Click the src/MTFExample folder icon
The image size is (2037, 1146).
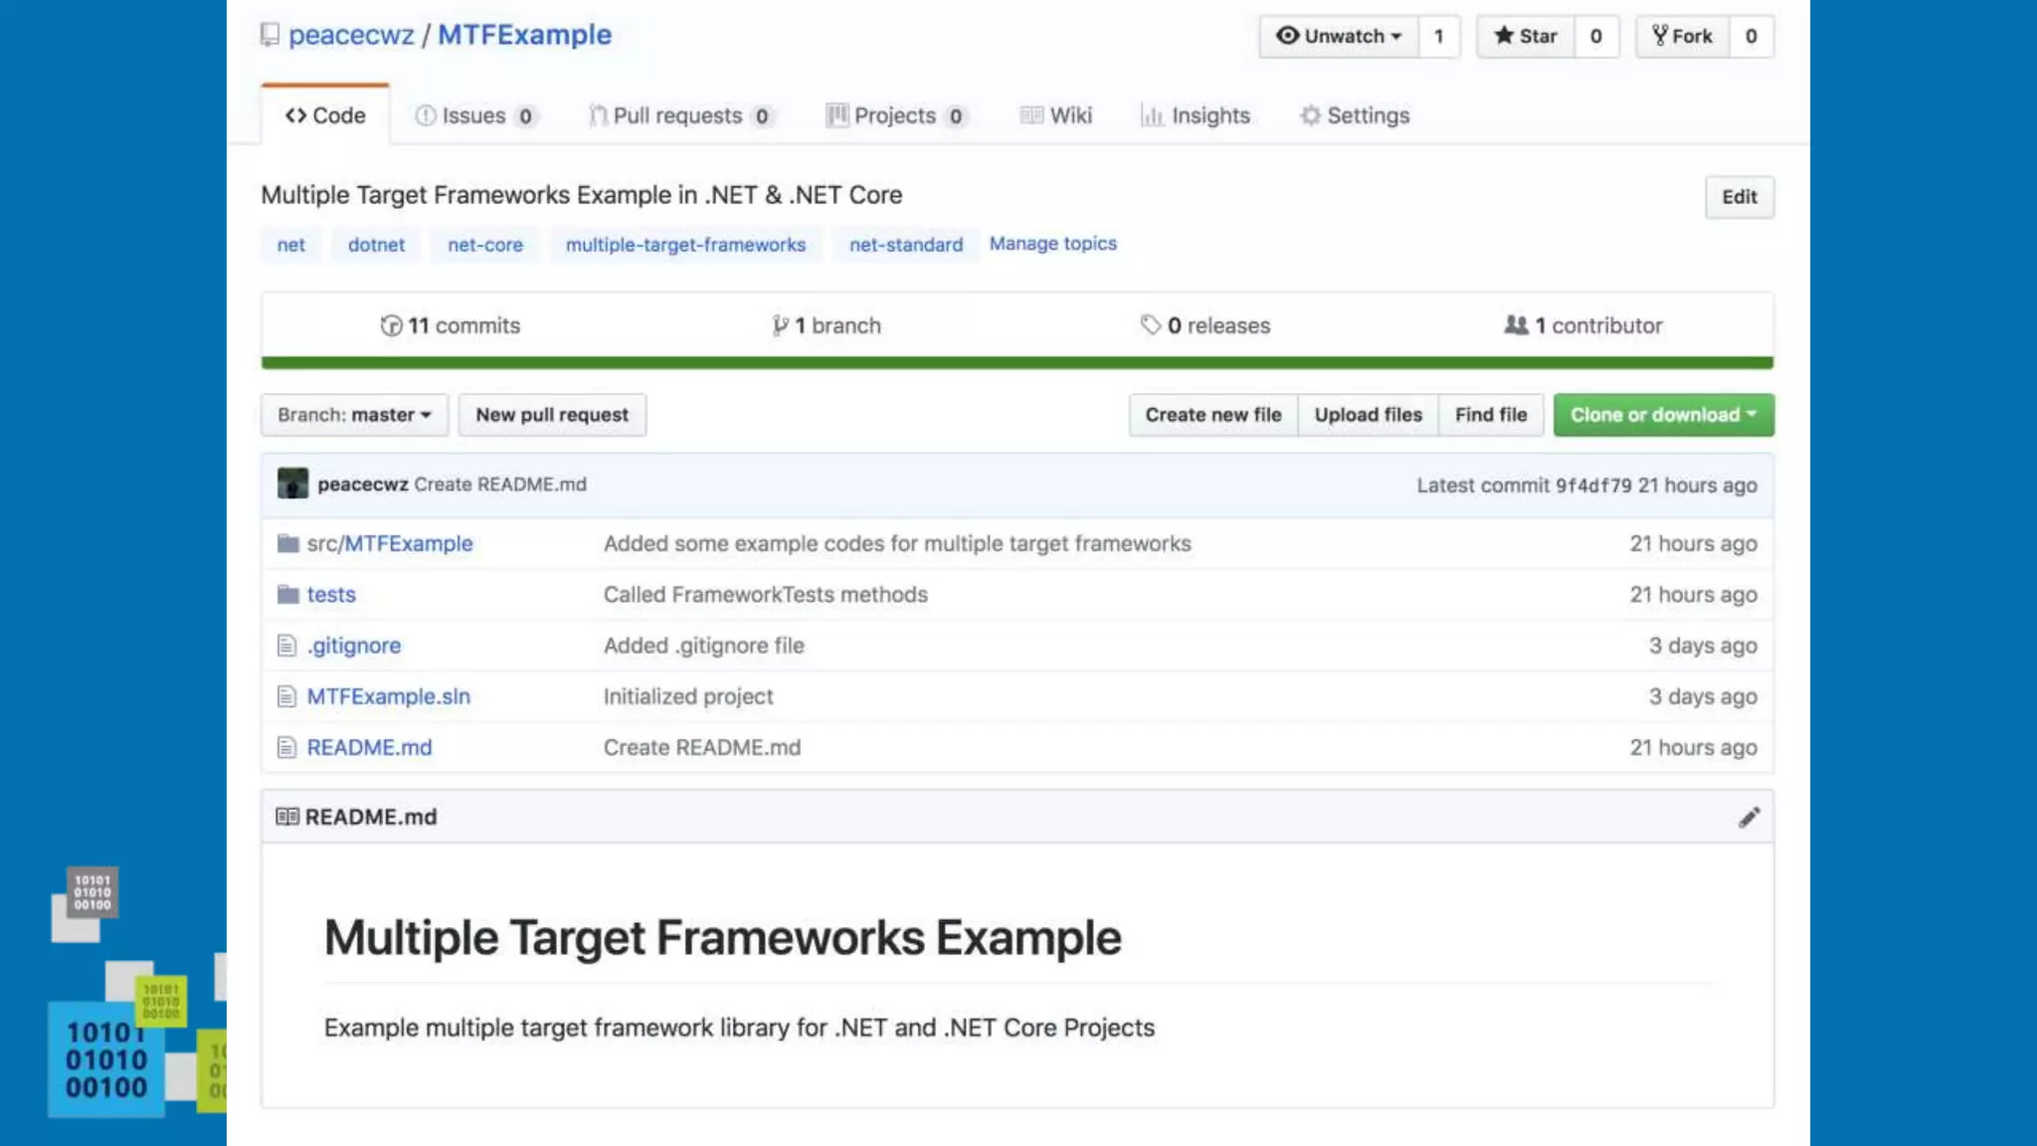point(288,543)
